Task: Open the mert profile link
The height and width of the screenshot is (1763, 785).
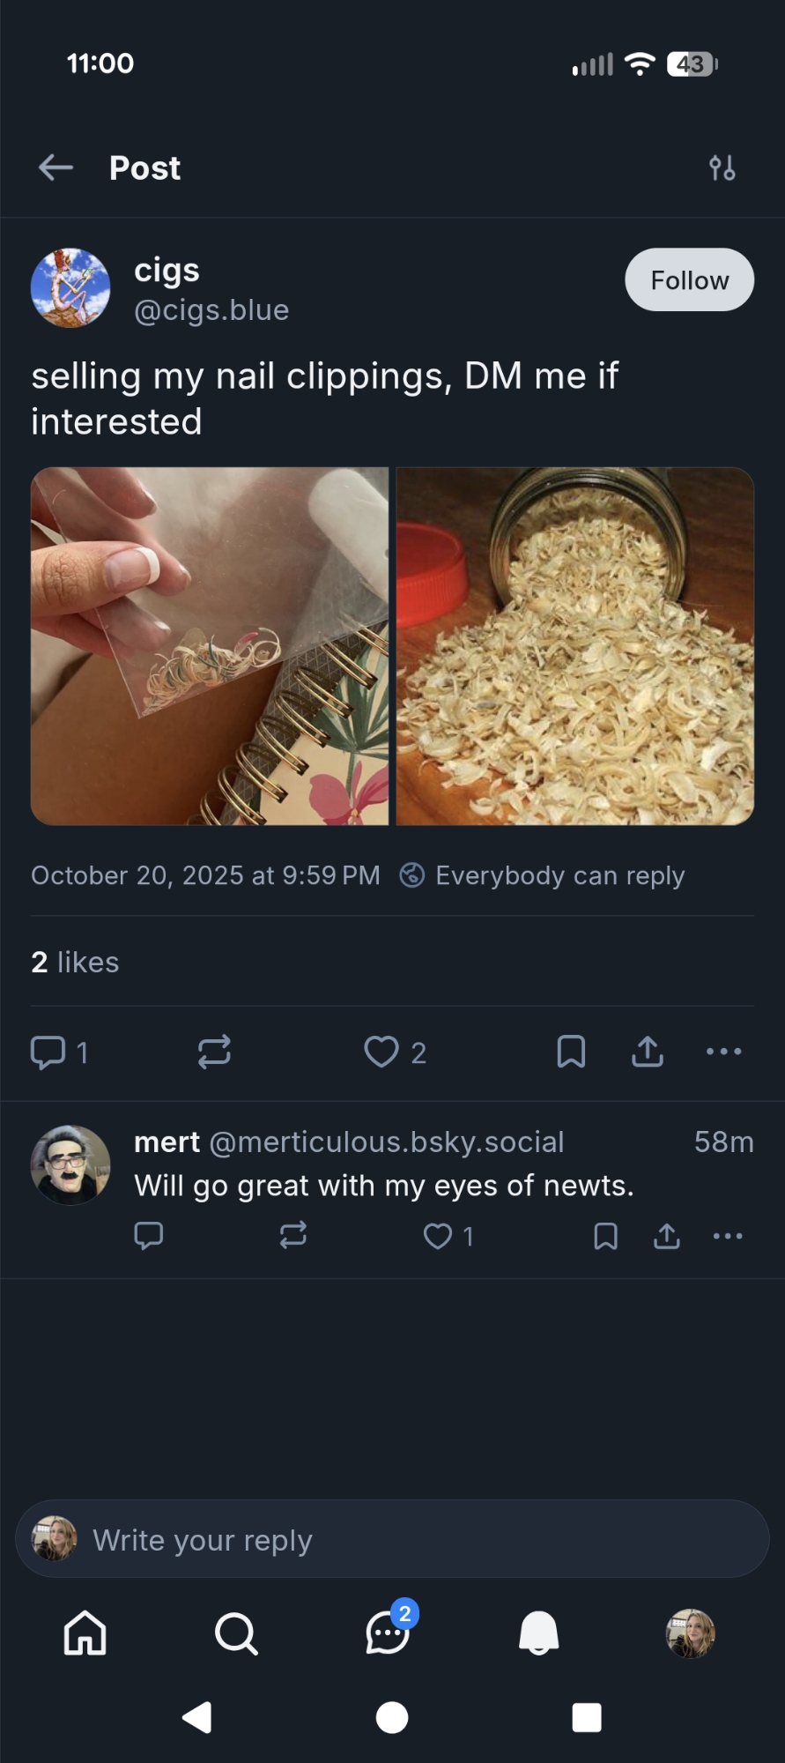Action: 167,1142
